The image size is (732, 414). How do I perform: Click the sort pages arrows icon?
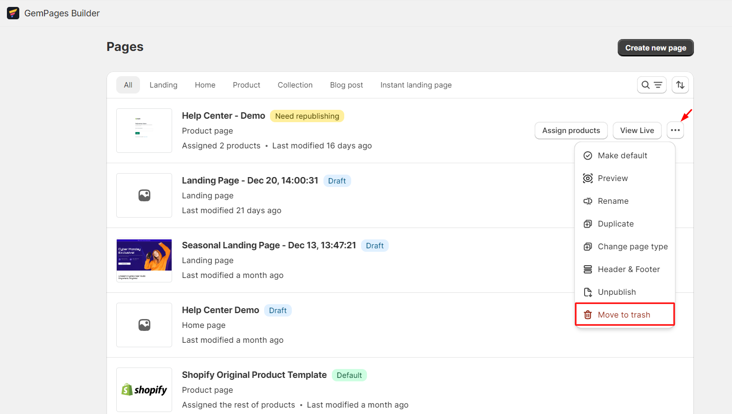pyautogui.click(x=680, y=85)
